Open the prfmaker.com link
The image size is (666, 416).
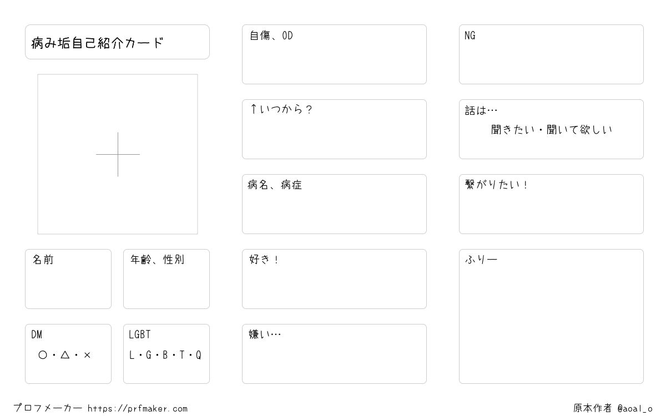[138, 409]
